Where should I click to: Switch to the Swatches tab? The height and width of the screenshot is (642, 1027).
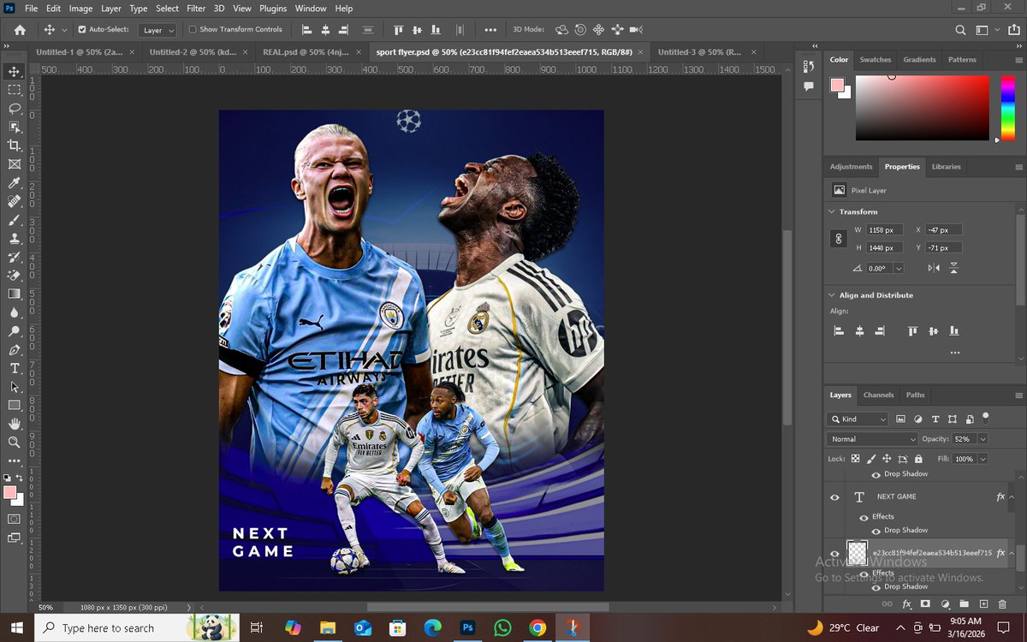[876, 60]
